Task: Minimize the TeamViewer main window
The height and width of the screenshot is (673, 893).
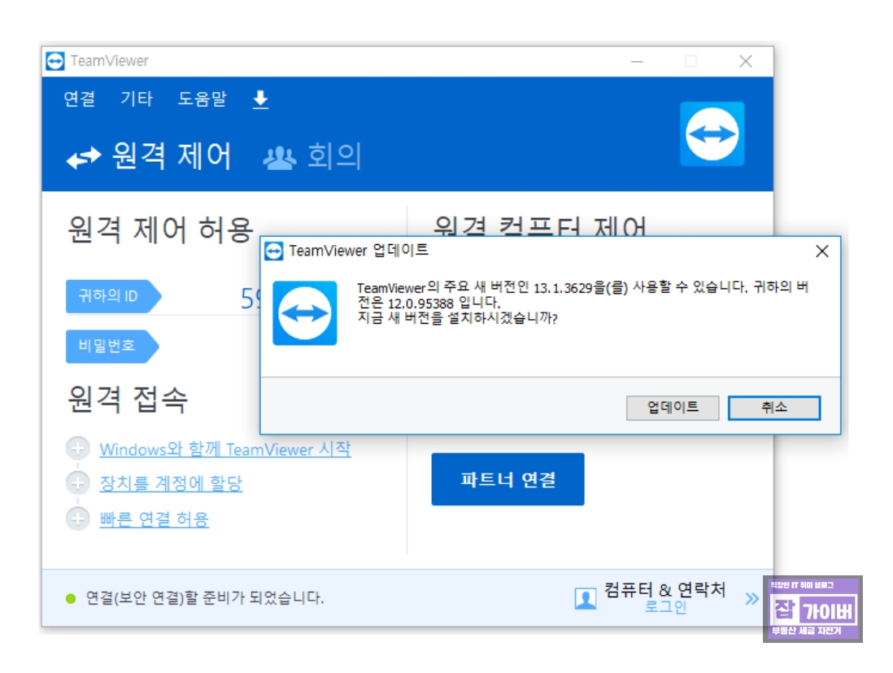Action: pos(637,61)
